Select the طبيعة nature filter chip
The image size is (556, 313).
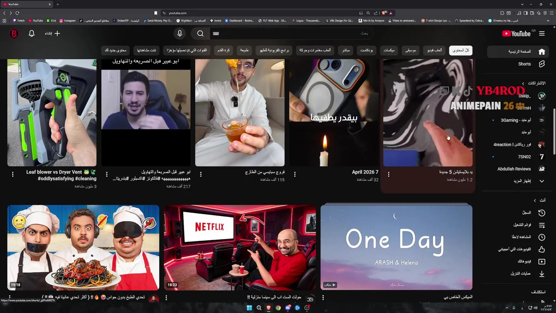pyautogui.click(x=245, y=50)
